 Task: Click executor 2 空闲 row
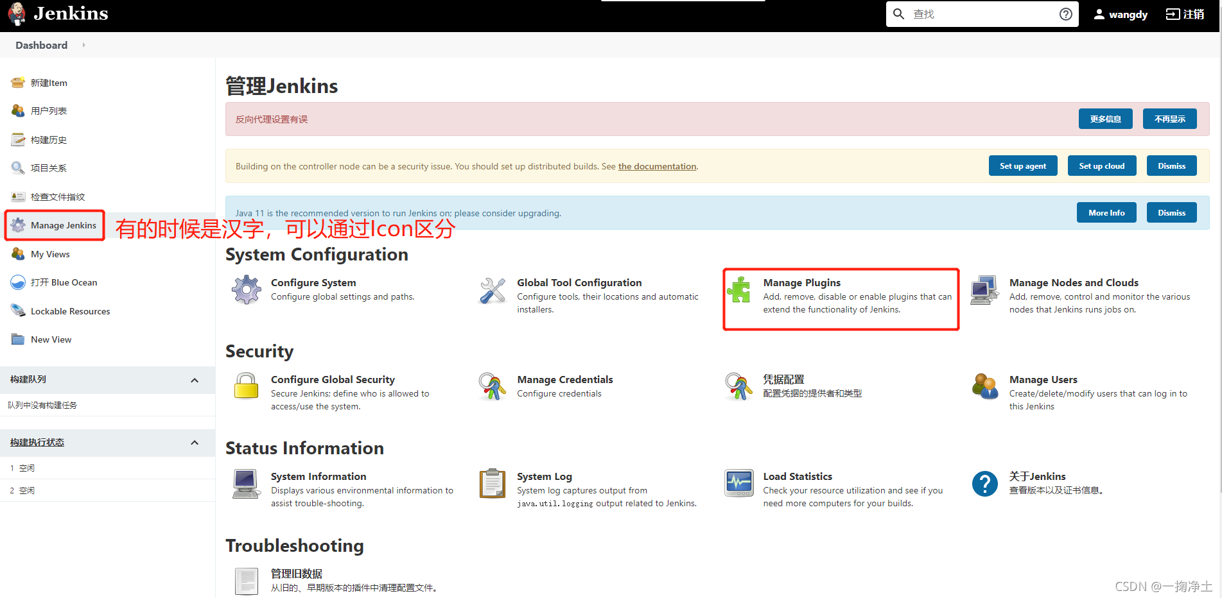107,490
